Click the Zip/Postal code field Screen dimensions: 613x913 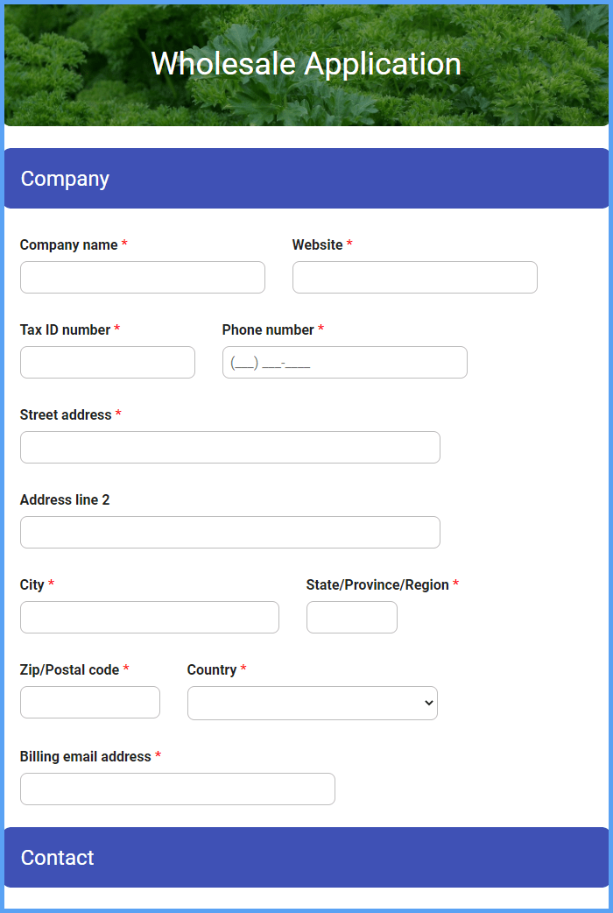[x=90, y=702]
